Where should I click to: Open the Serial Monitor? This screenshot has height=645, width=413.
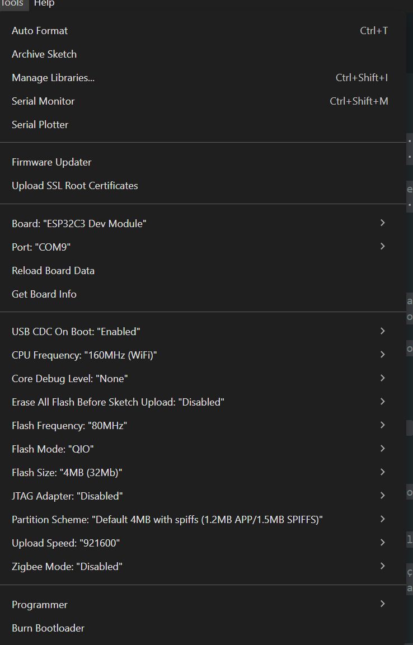click(x=43, y=101)
